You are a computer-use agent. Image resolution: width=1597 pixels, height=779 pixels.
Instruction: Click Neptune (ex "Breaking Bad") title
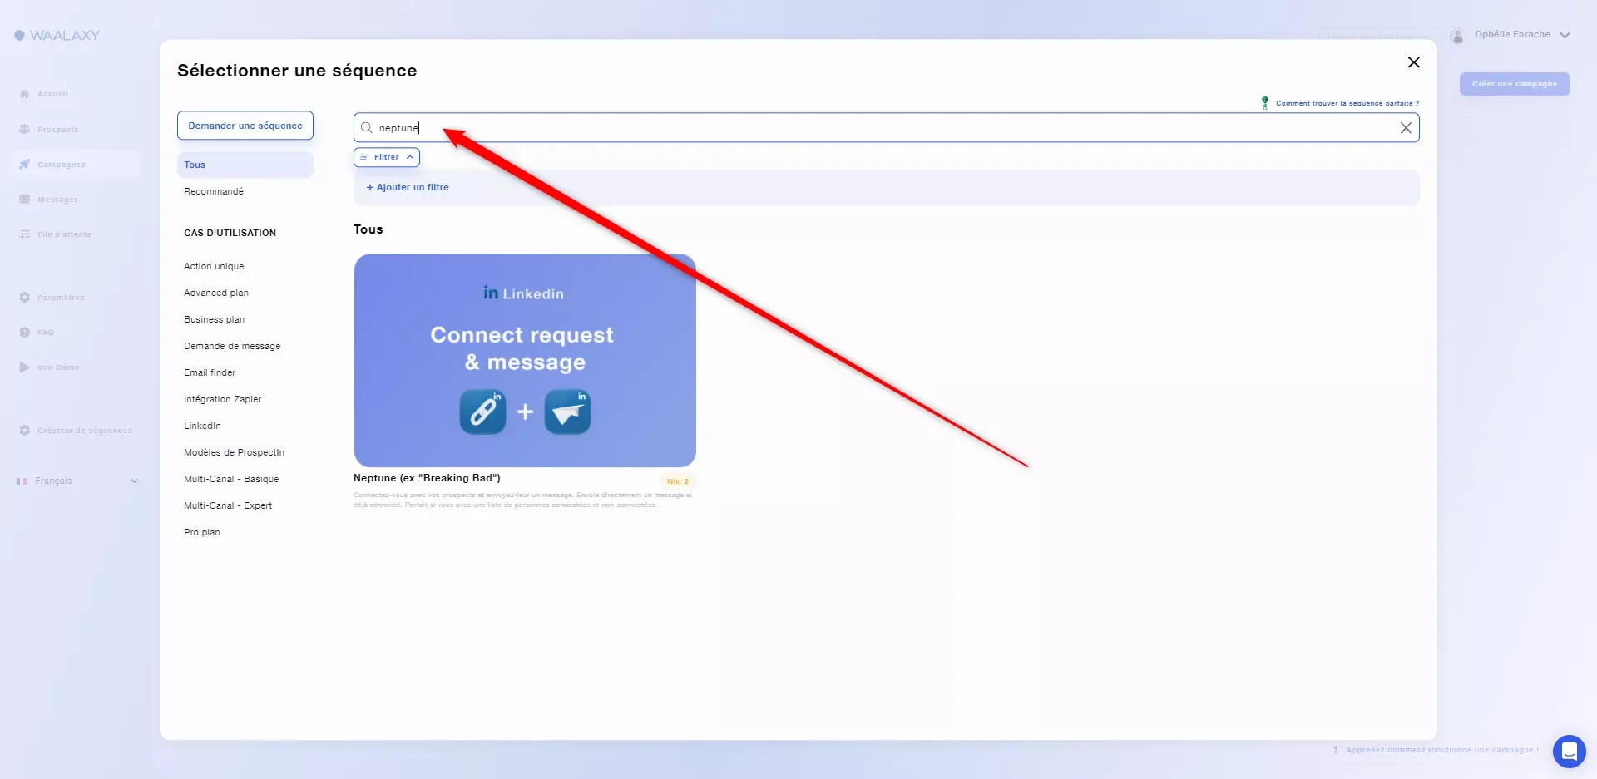pyautogui.click(x=427, y=478)
